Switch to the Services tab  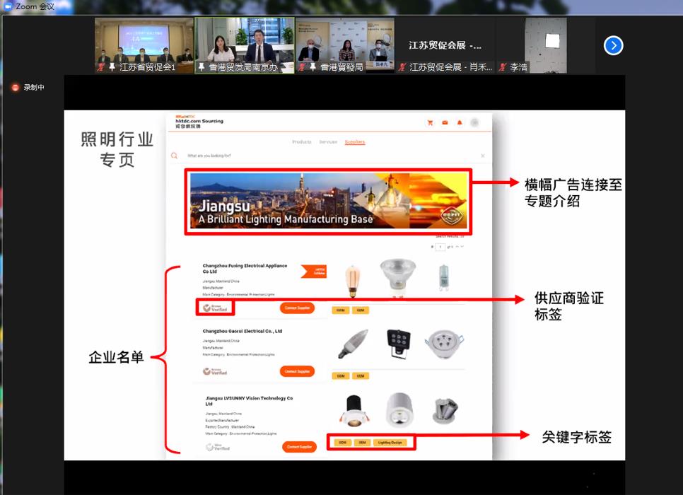[x=328, y=142]
